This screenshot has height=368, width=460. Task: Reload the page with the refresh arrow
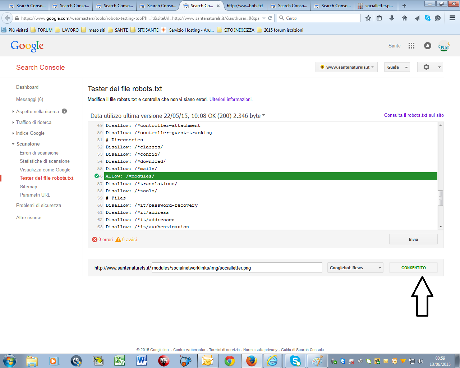coord(270,18)
